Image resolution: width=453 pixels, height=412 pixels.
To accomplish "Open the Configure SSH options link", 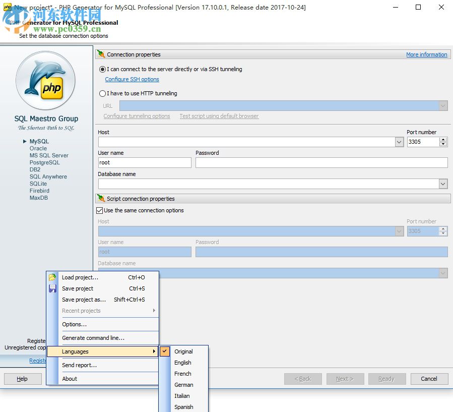I will [132, 79].
